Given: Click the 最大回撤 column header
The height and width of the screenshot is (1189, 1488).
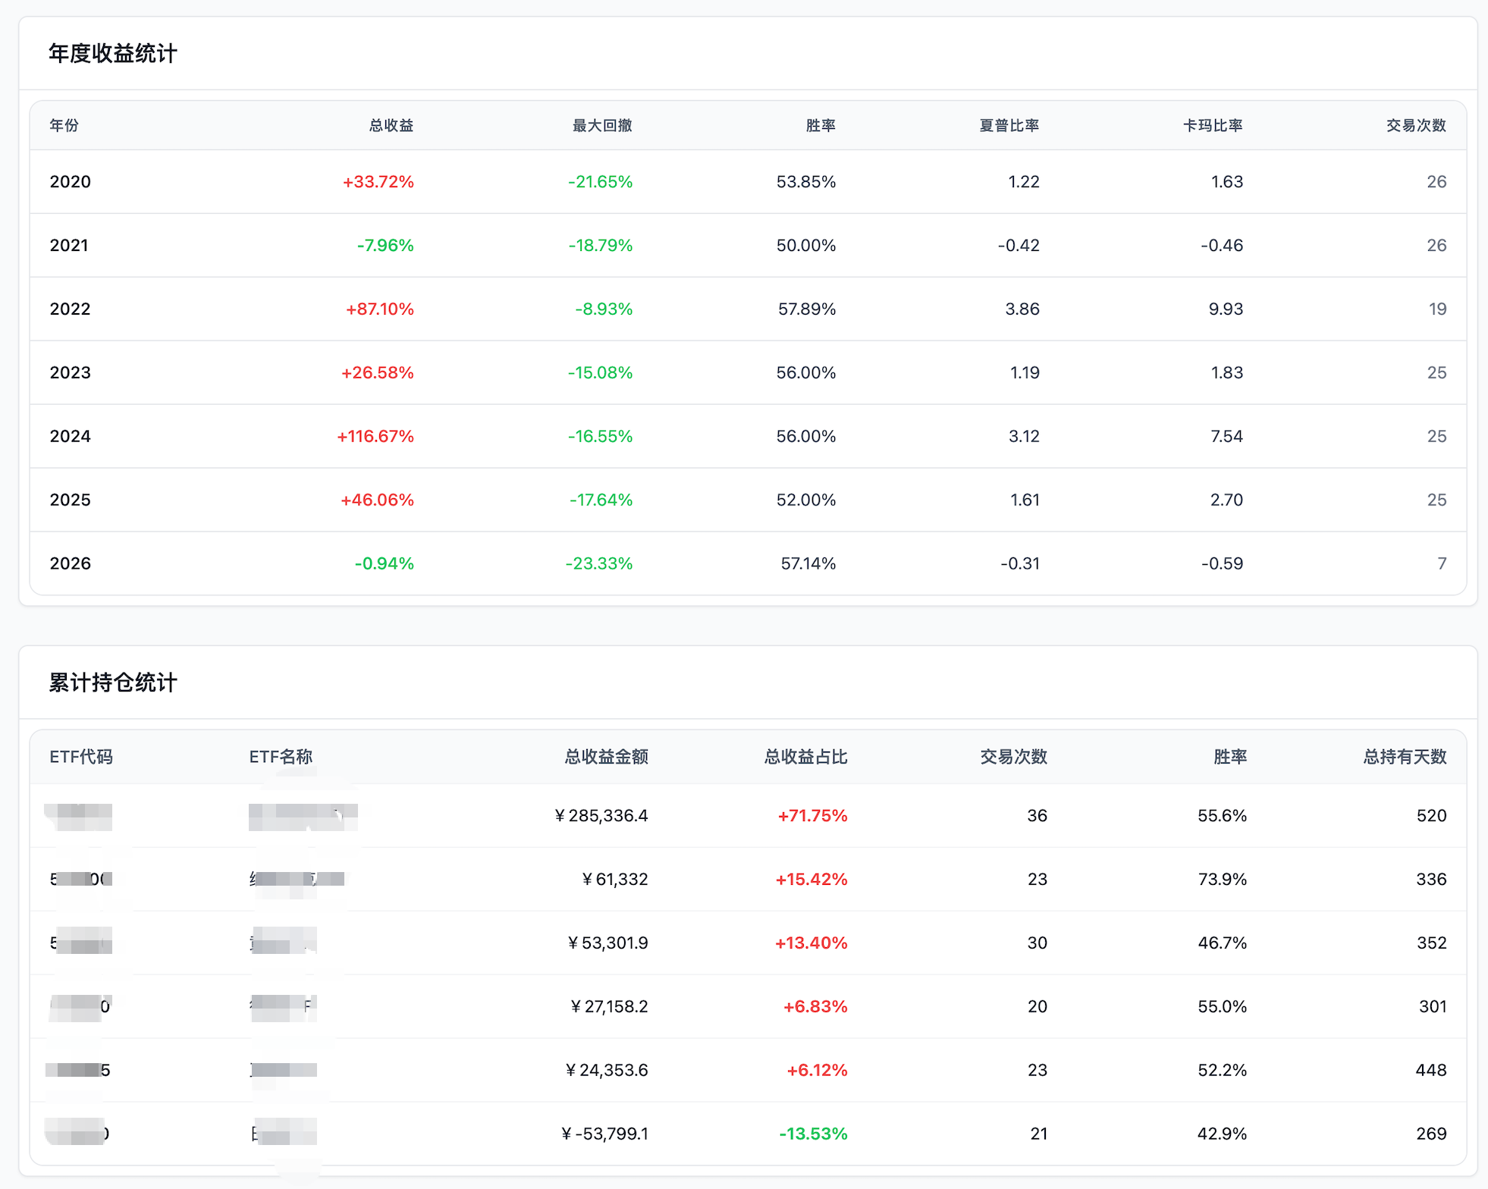Looking at the screenshot, I should 601,125.
